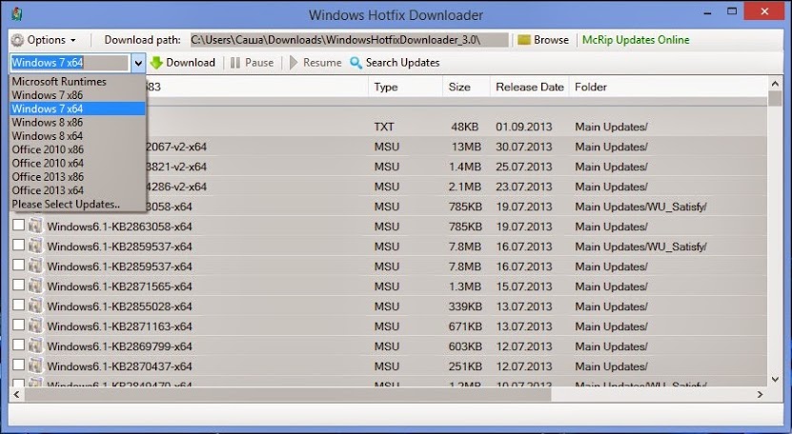Click the Search Updates label
Image resolution: width=792 pixels, height=434 pixels.
(402, 63)
